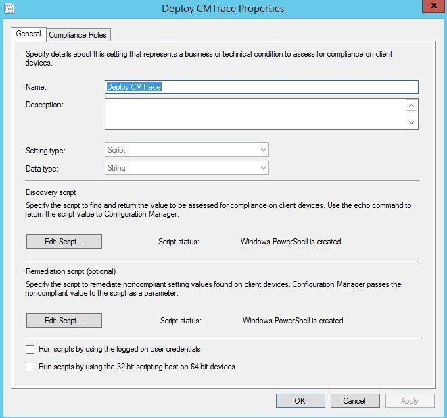
Task: Open the Setting type dropdown
Action: click(x=187, y=150)
